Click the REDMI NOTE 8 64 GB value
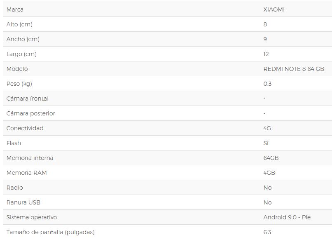 pos(294,69)
